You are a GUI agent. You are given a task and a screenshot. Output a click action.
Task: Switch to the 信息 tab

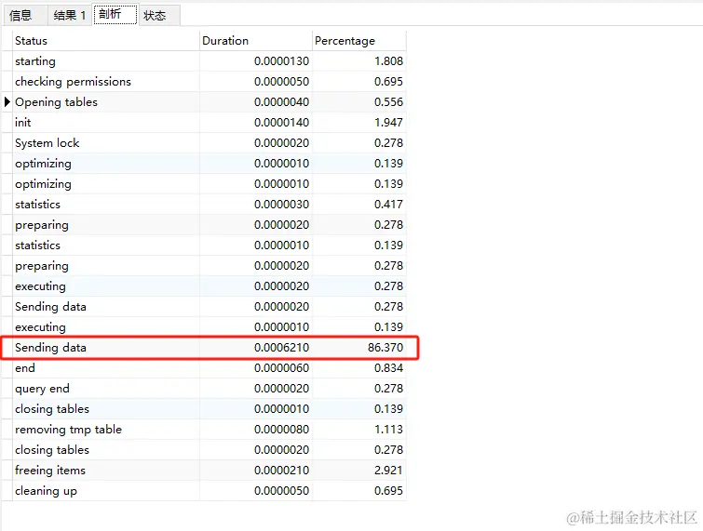click(x=20, y=15)
